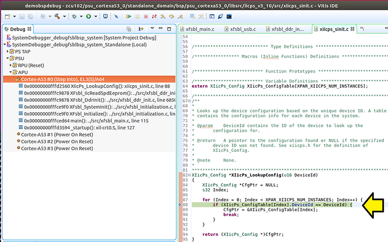Click the instruction pointer marker at line 88

point(180,205)
